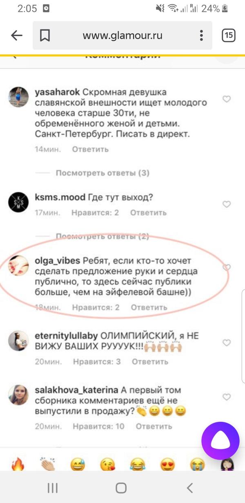Like the ksms.mood comment with the heart
Viewport: 245px width, 503px height.
tap(226, 204)
